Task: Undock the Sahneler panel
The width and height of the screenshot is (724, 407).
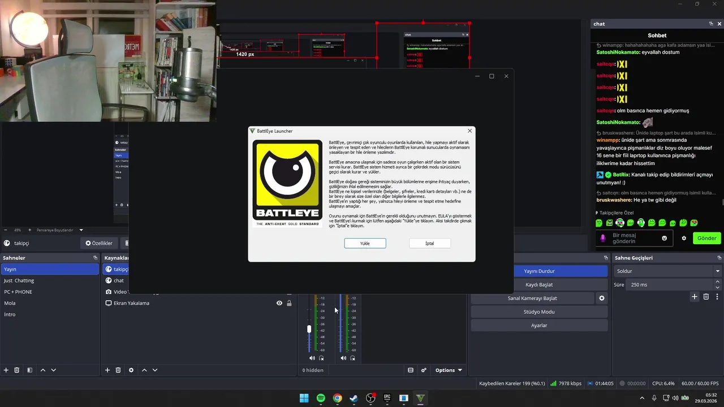Action: [95, 258]
